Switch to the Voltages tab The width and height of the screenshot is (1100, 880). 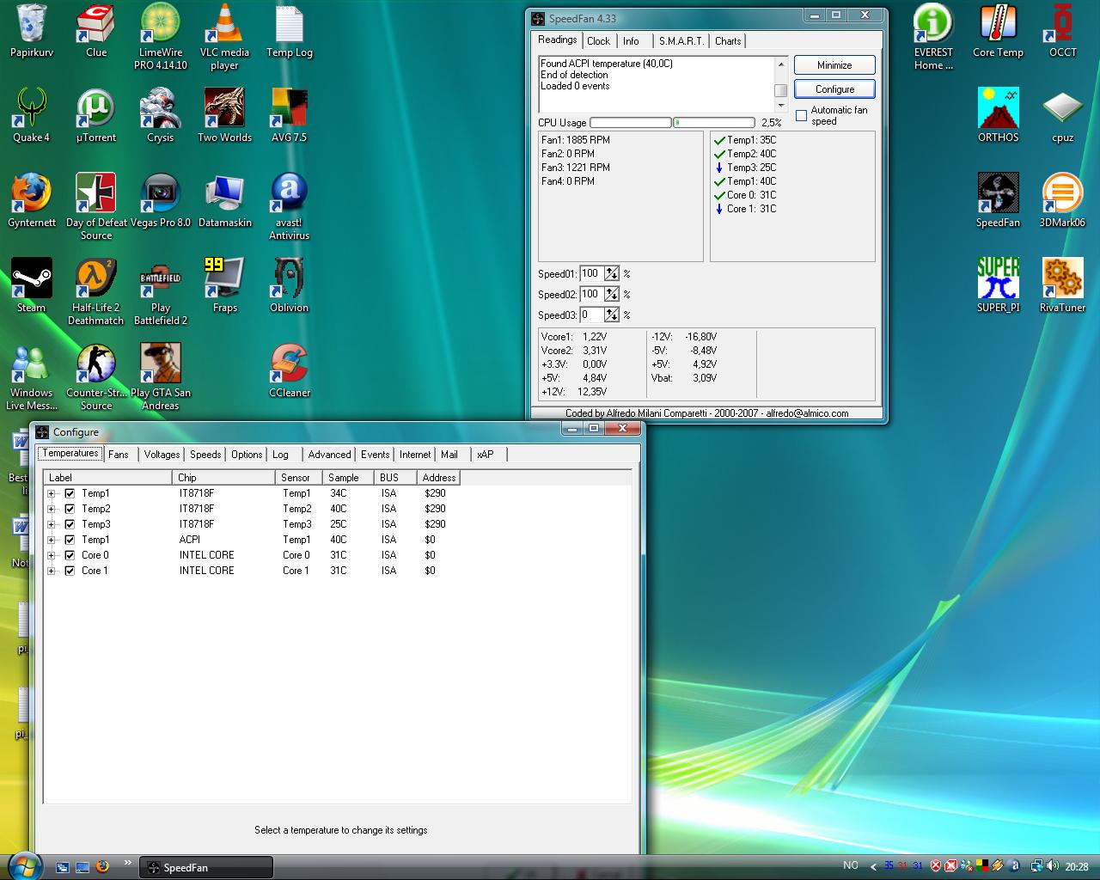(162, 455)
